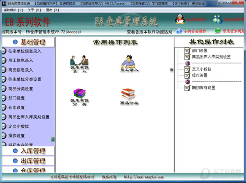Click the 如何开始操作 link
The height and width of the screenshot is (183, 246).
click(195, 32)
